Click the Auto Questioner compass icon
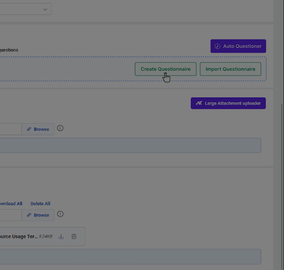The image size is (284, 270). 218,46
